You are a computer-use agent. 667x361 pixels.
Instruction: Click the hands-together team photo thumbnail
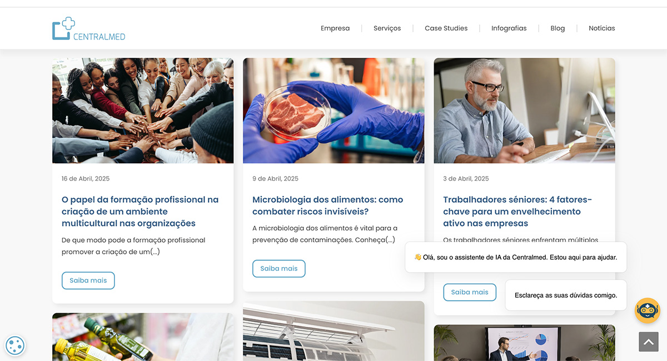coord(143,111)
